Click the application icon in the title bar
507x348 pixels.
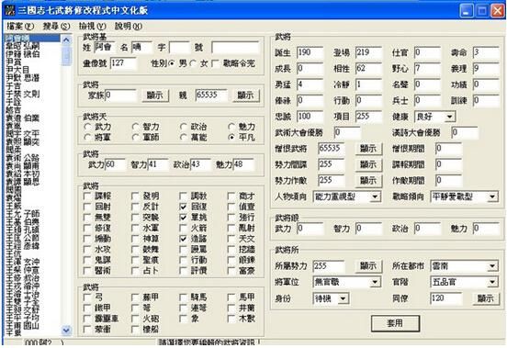tap(10, 11)
